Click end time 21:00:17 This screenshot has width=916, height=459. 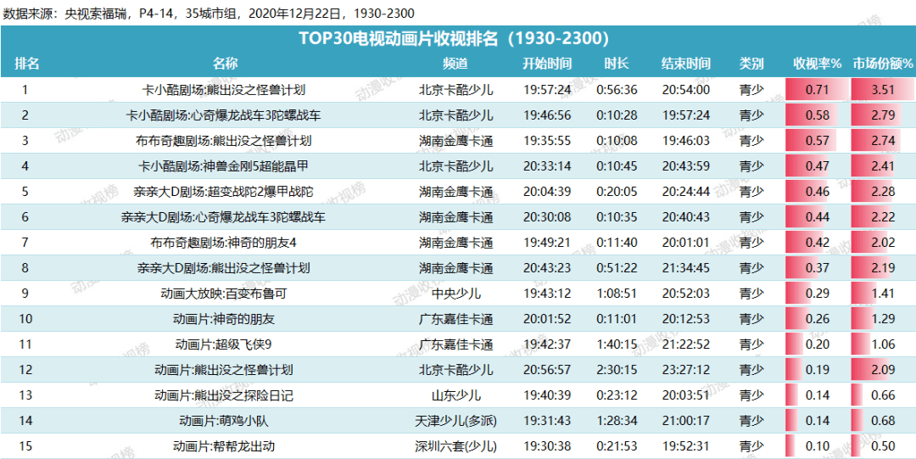(x=686, y=421)
